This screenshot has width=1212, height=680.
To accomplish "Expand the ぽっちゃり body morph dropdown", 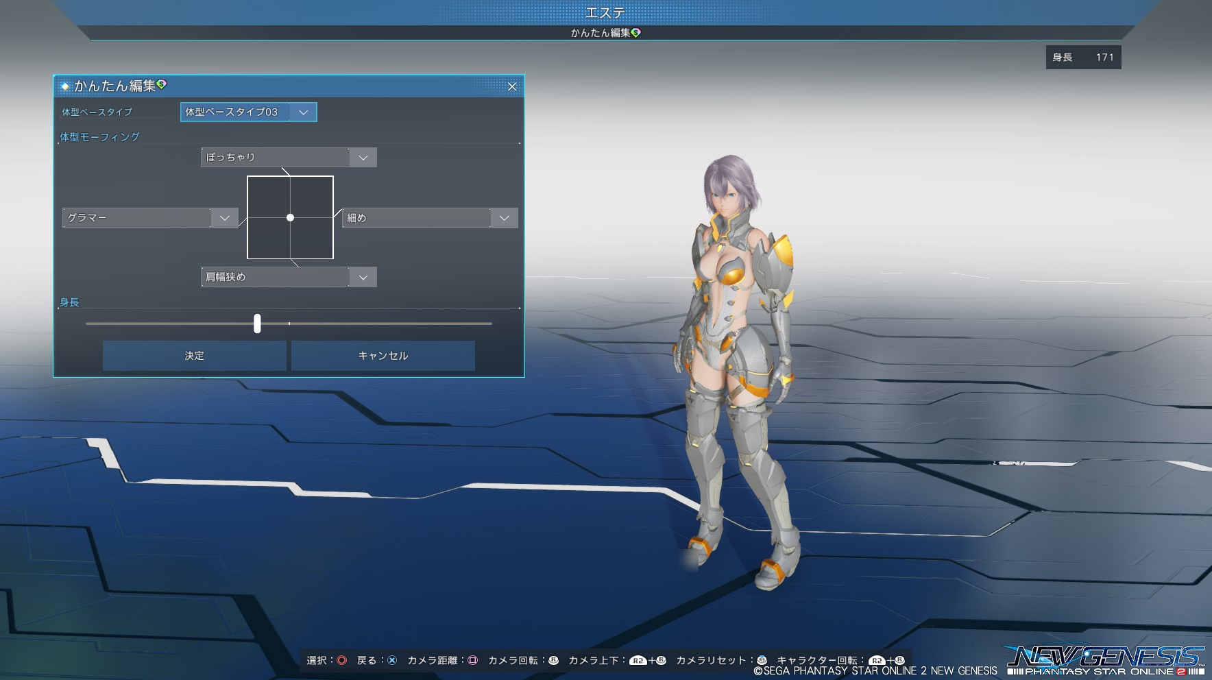I will point(289,158).
